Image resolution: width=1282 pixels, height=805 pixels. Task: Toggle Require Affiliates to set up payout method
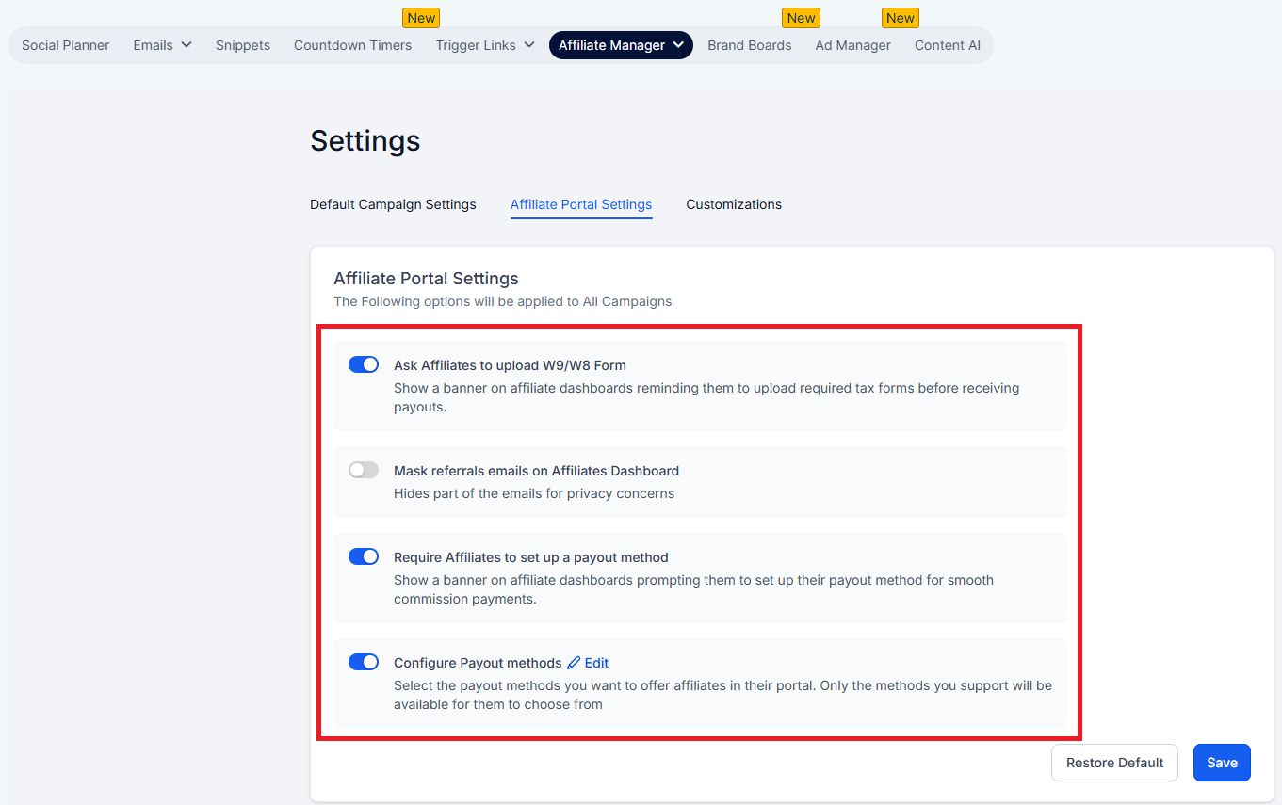coord(364,556)
